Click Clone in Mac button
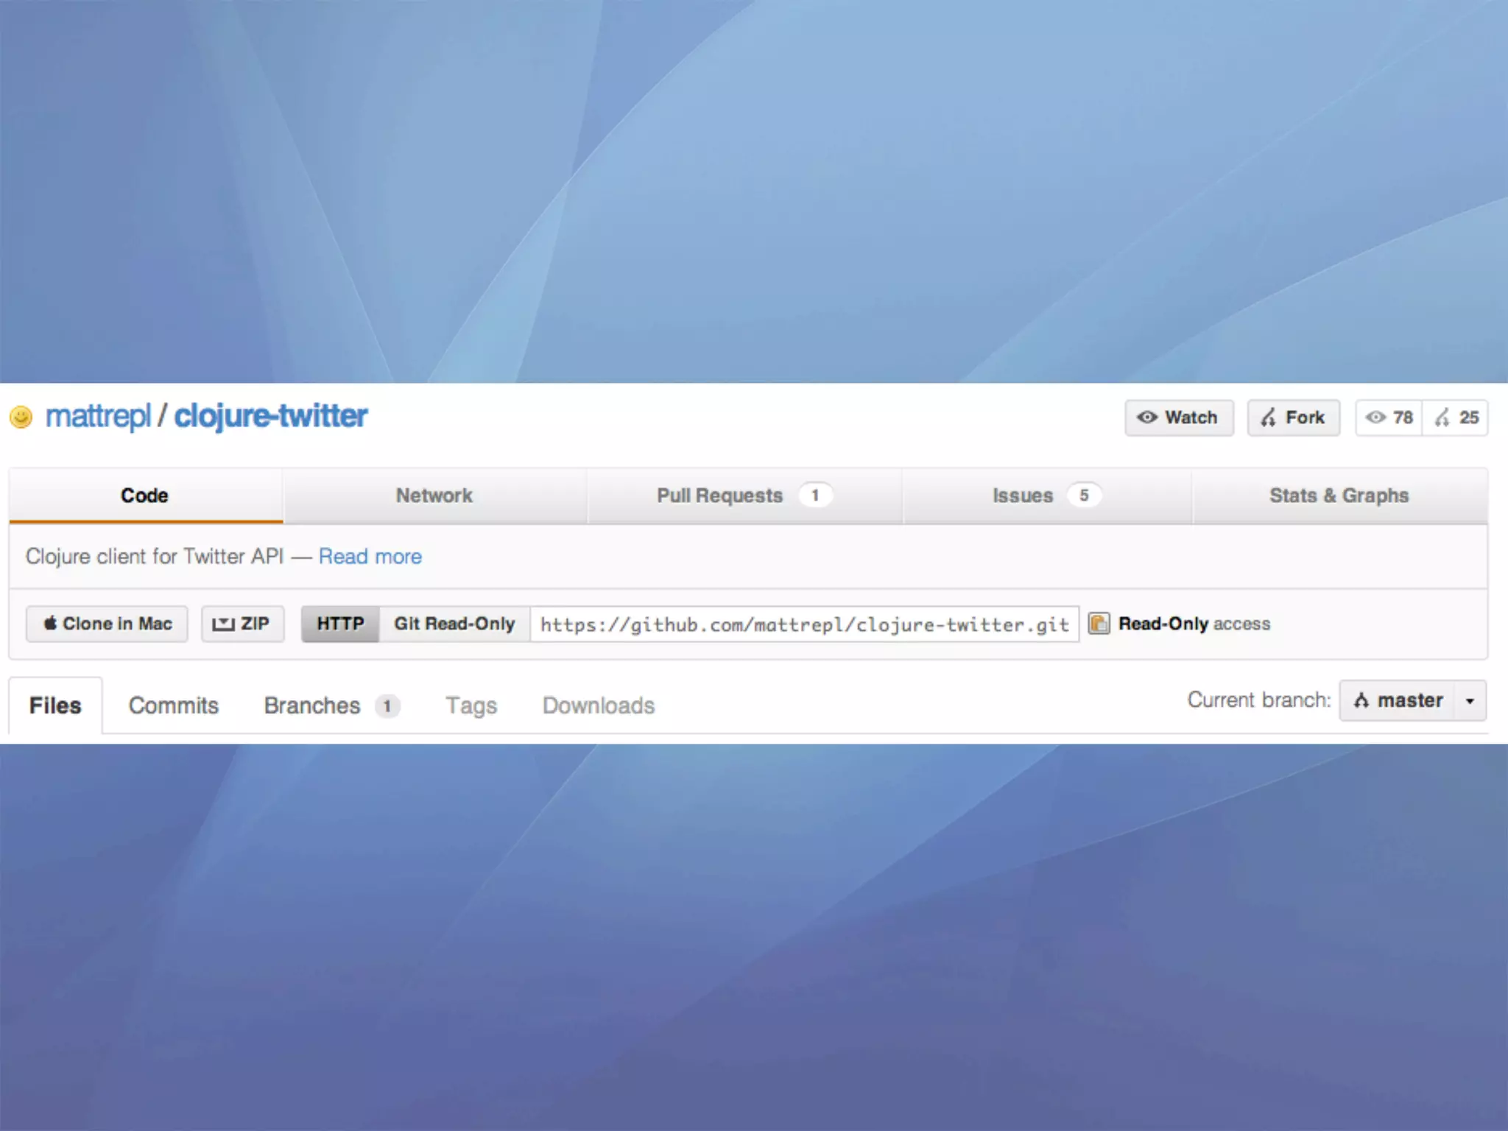This screenshot has height=1131, width=1508. [107, 624]
